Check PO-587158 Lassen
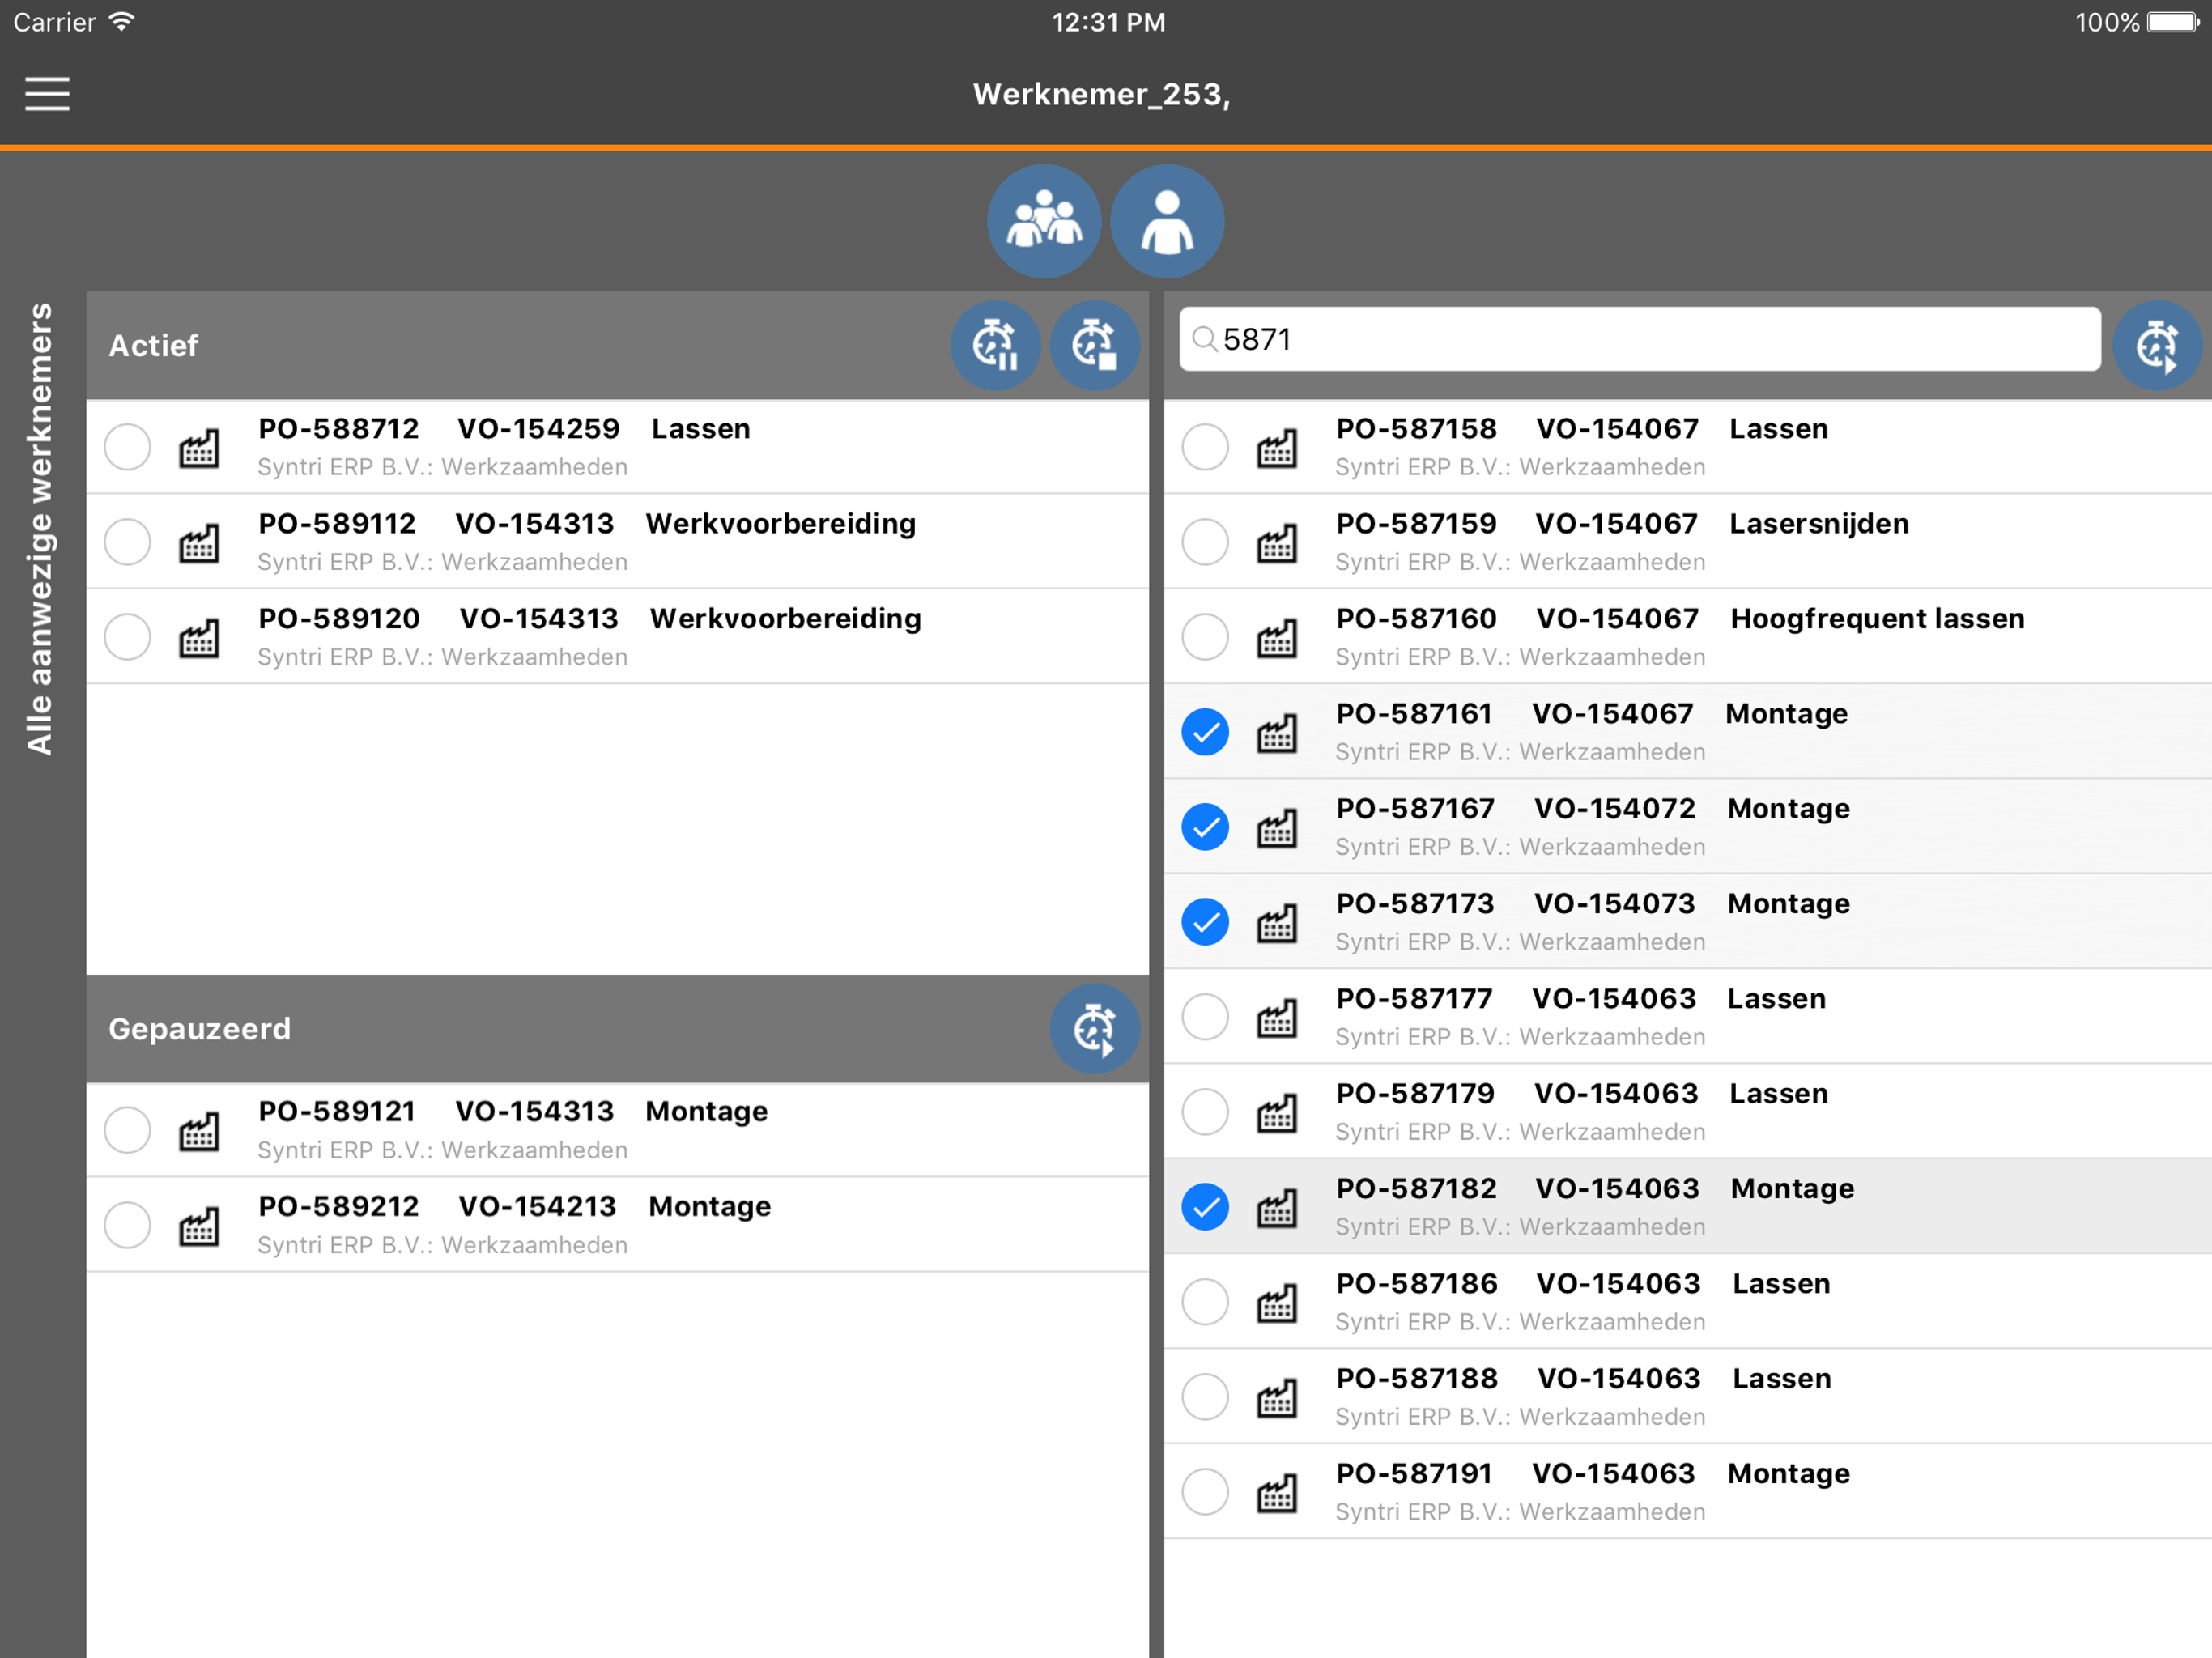Screen dimensions: 2212x1658 1205,447
